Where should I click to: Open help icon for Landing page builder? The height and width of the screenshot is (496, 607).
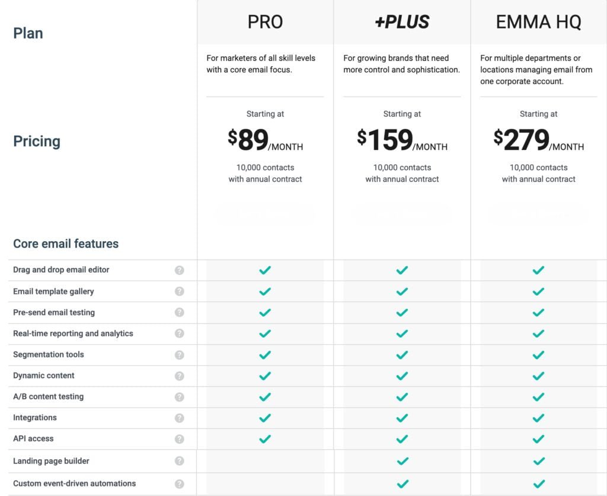(180, 461)
